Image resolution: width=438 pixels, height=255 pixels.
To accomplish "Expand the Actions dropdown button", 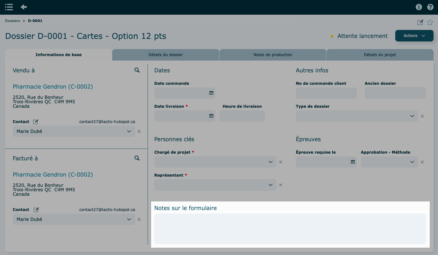I will (414, 36).
